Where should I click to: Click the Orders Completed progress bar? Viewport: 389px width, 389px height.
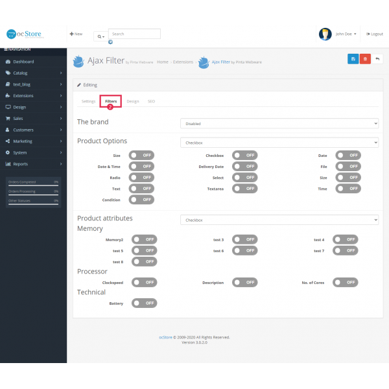pos(33,185)
